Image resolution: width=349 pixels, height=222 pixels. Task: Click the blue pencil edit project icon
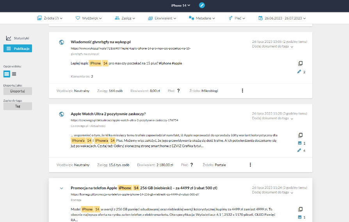pos(202,5)
